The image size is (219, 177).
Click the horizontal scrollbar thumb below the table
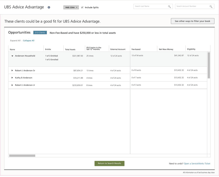(x=22, y=156)
